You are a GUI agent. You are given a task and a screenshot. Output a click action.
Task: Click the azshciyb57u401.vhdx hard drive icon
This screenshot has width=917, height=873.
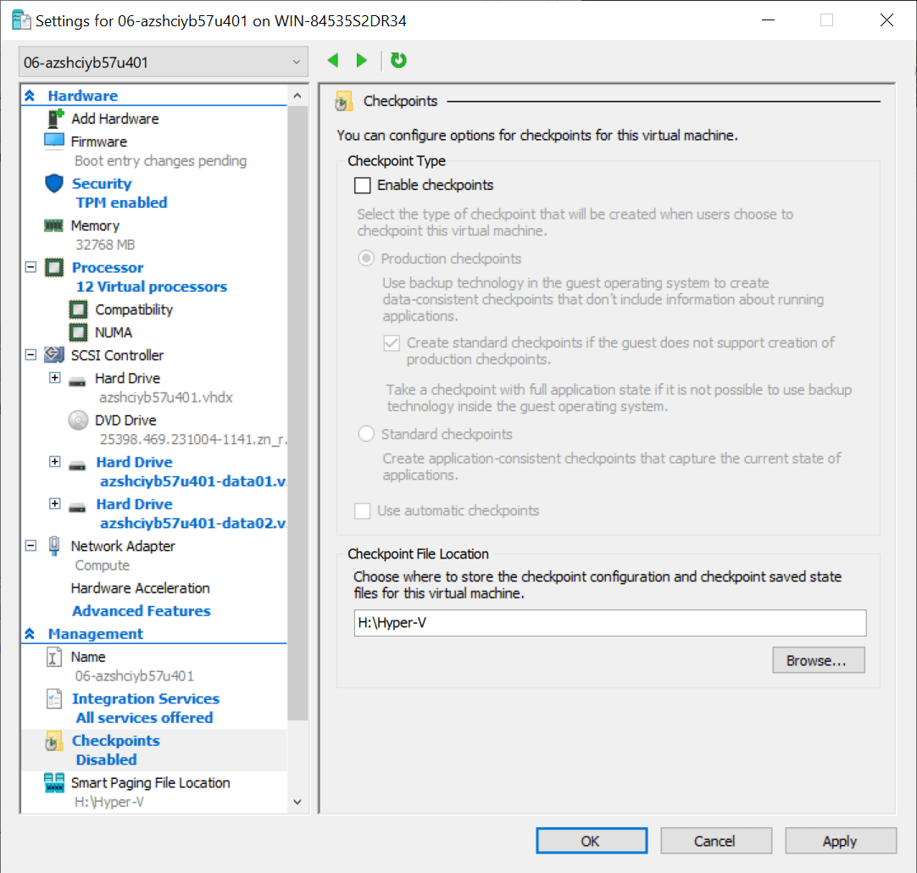pyautogui.click(x=77, y=381)
